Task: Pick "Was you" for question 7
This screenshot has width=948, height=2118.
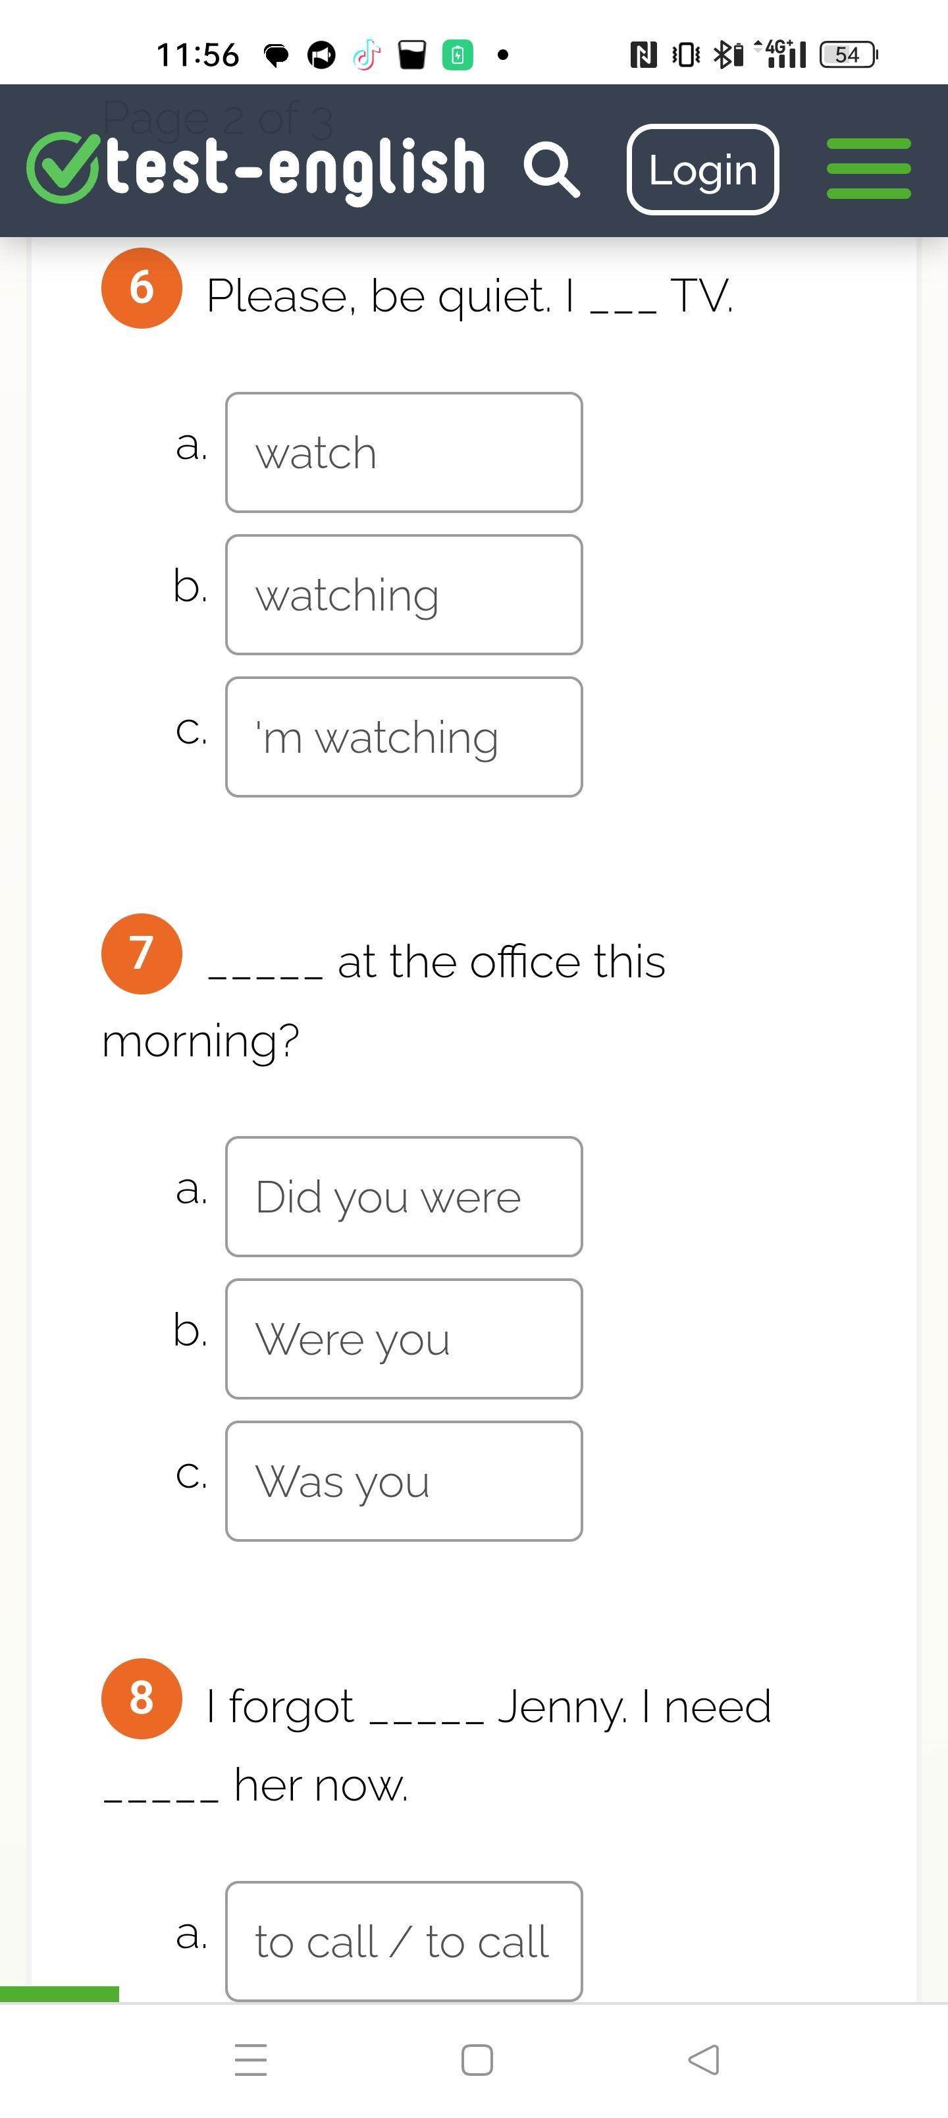Action: click(x=404, y=1480)
